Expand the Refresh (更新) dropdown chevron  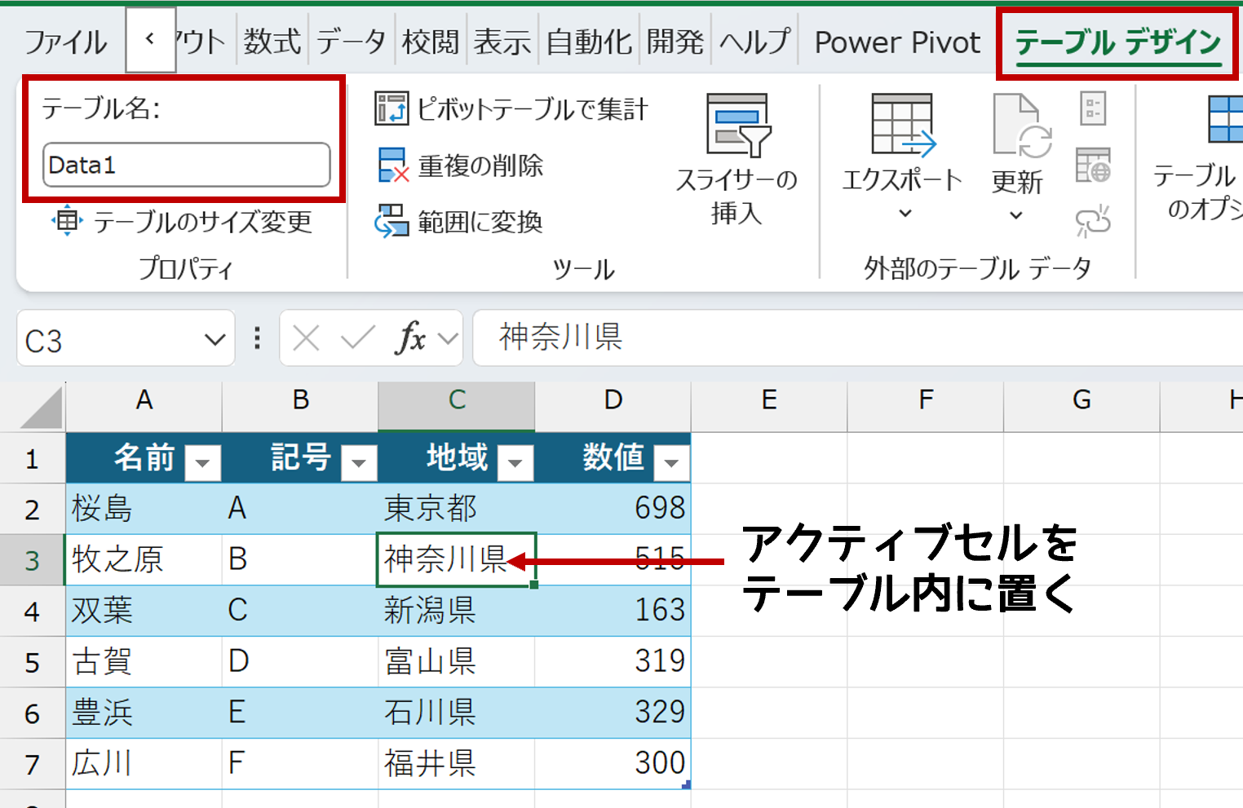pos(1016,215)
